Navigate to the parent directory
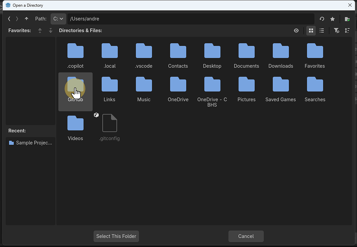357x247 pixels. pyautogui.click(x=26, y=19)
